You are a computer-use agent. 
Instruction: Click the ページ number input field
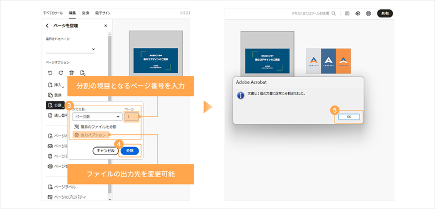(x=132, y=117)
